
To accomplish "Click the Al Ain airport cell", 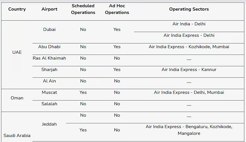I will [x=49, y=81].
